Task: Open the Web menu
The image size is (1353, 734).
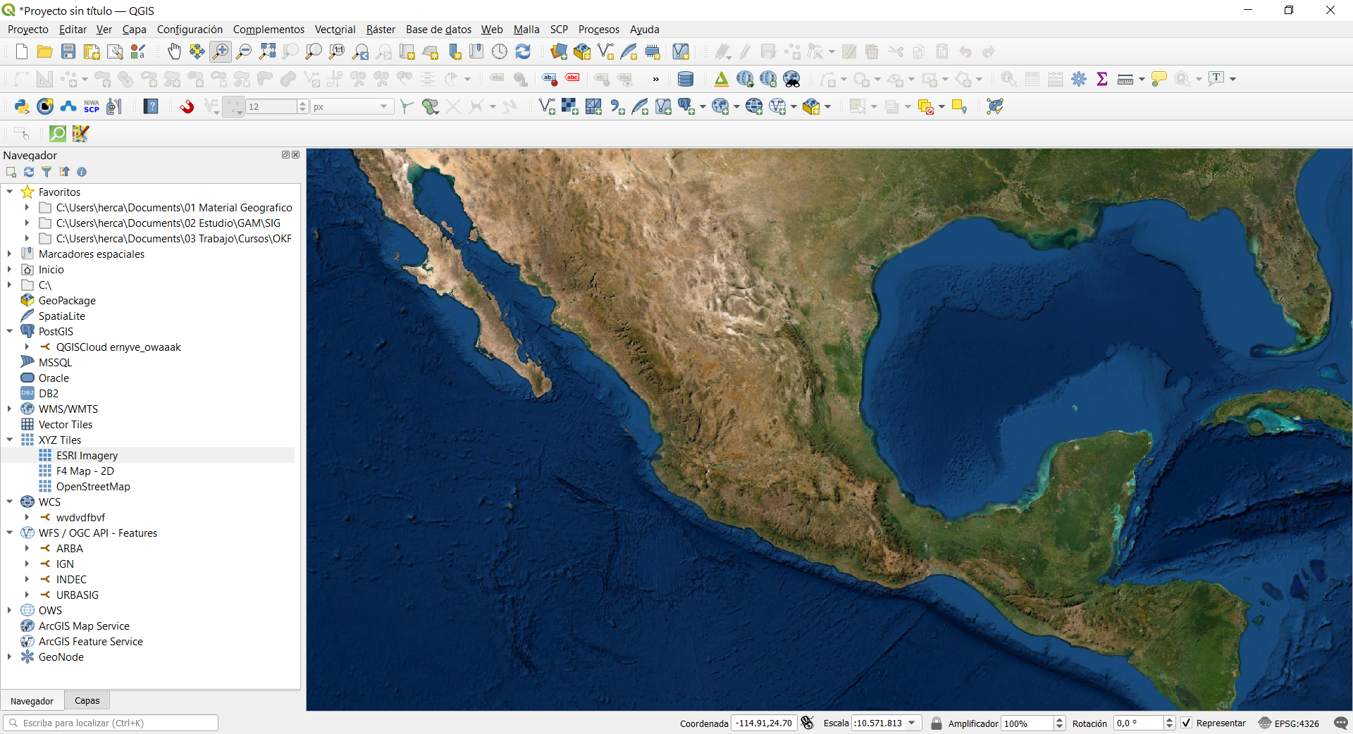Action: (492, 29)
